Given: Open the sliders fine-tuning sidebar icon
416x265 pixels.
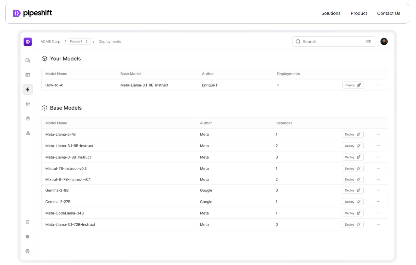Looking at the screenshot, I should tap(28, 104).
